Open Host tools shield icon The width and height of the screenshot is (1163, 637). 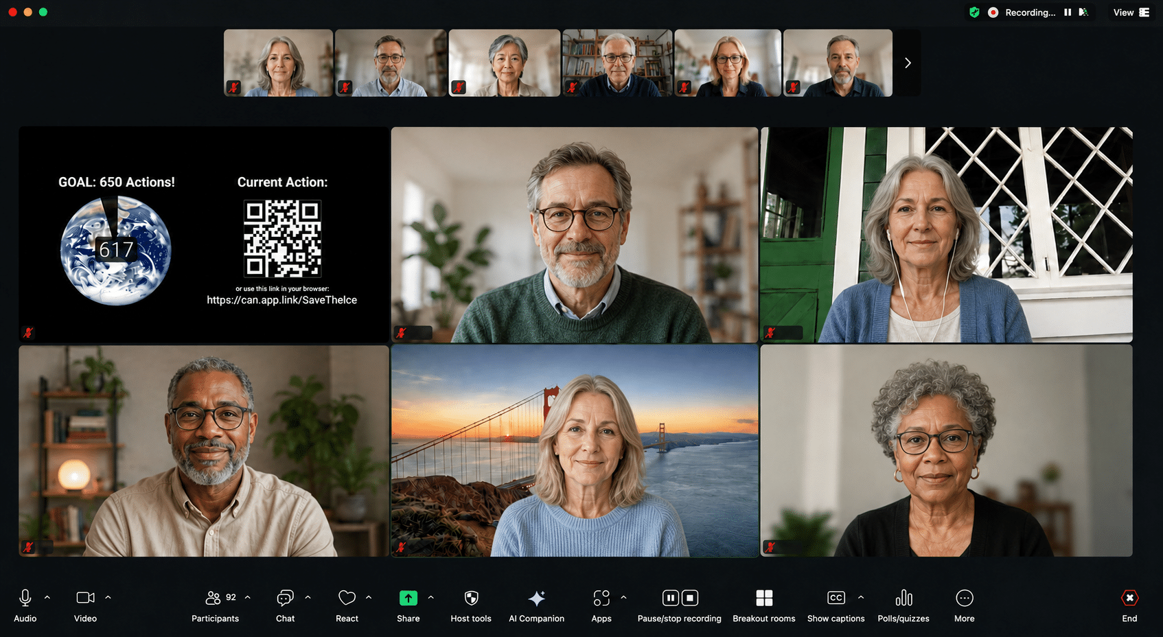(x=471, y=599)
